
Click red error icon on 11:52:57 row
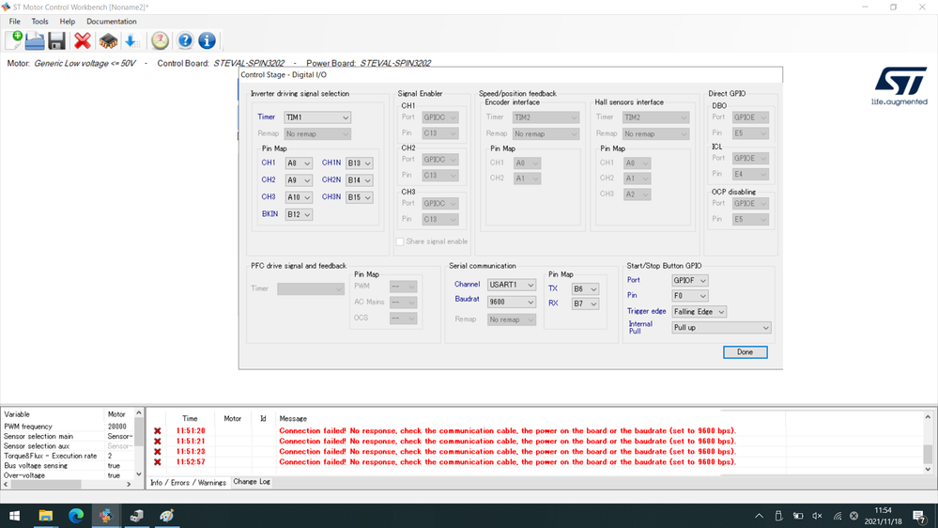click(x=158, y=462)
